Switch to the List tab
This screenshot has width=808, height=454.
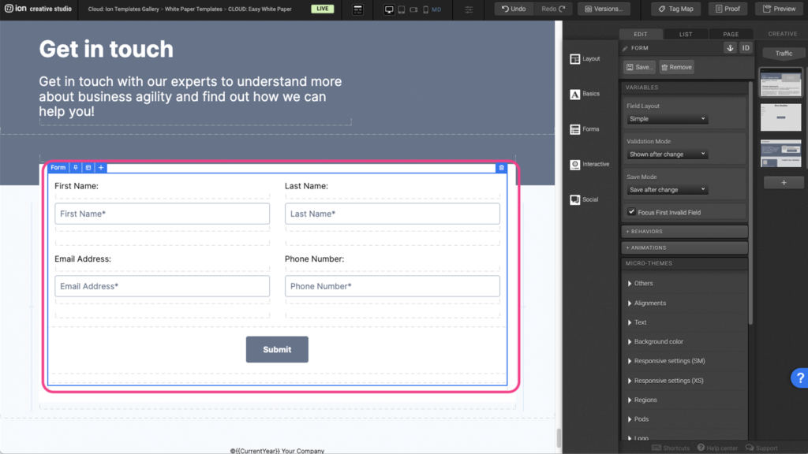(686, 34)
